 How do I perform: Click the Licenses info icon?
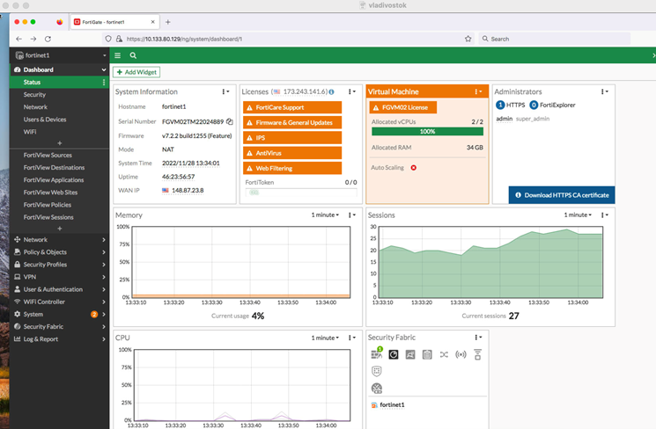(331, 92)
